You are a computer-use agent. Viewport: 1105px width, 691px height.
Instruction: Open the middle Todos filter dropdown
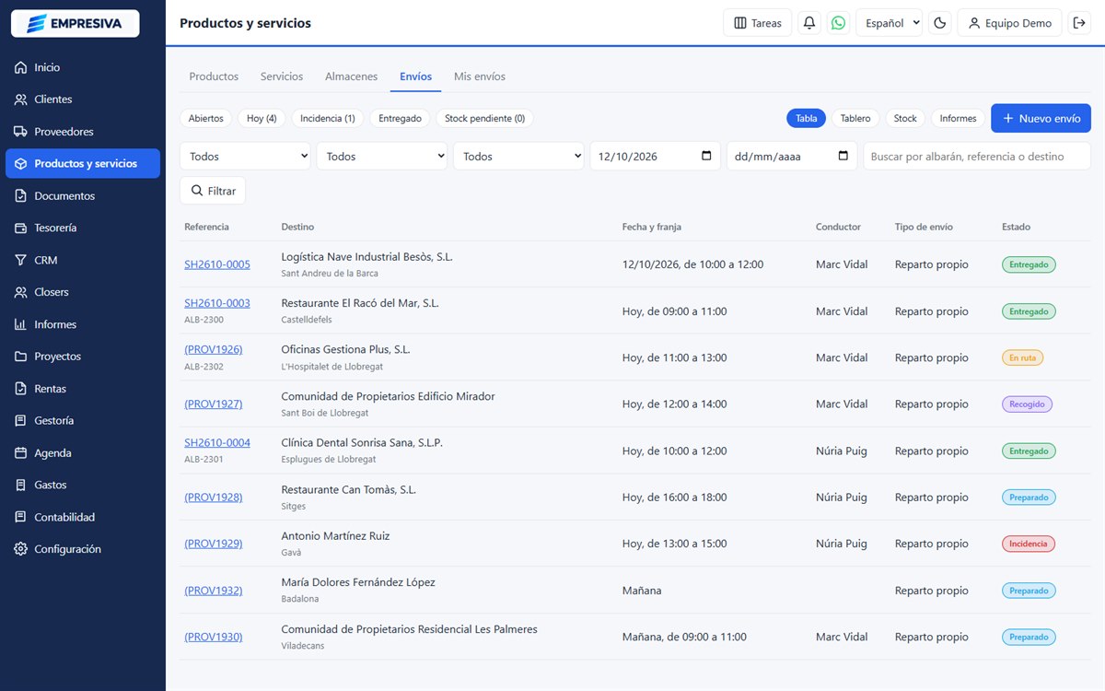click(382, 157)
